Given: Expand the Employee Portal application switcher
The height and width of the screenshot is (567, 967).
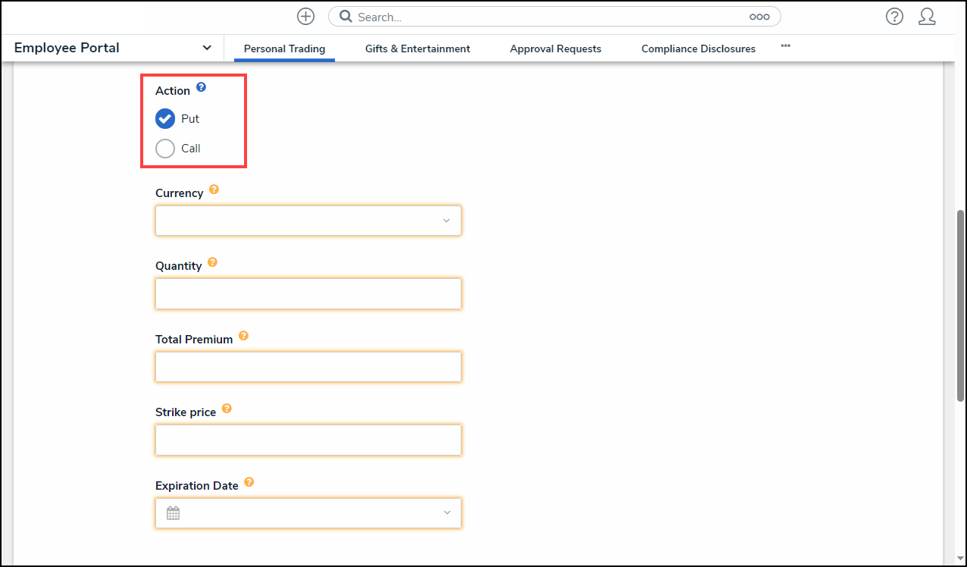Looking at the screenshot, I should coord(206,48).
